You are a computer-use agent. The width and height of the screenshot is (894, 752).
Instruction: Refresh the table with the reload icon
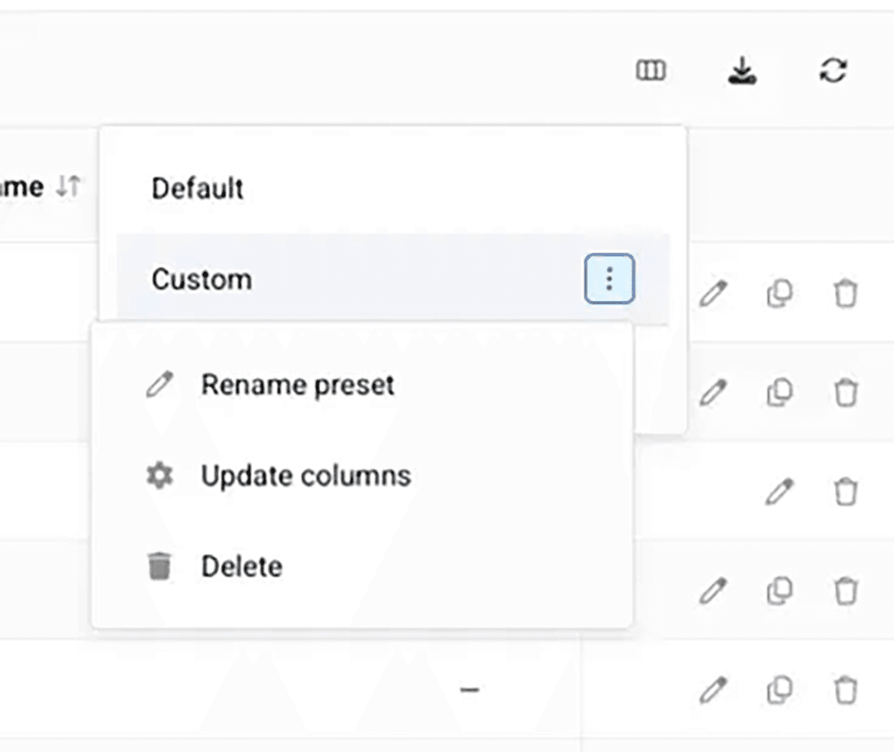tap(833, 70)
